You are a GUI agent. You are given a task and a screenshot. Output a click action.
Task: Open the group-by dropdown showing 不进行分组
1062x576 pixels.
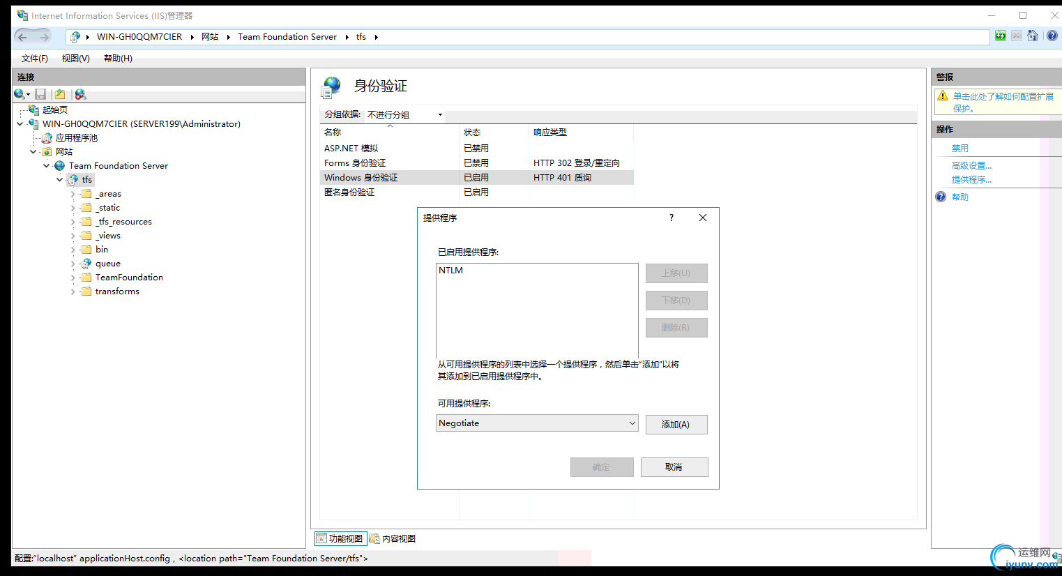click(x=405, y=114)
